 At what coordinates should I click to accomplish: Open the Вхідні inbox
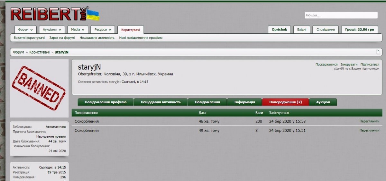point(302,30)
